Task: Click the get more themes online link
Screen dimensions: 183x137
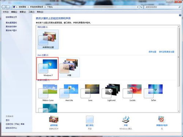Action: point(167,52)
